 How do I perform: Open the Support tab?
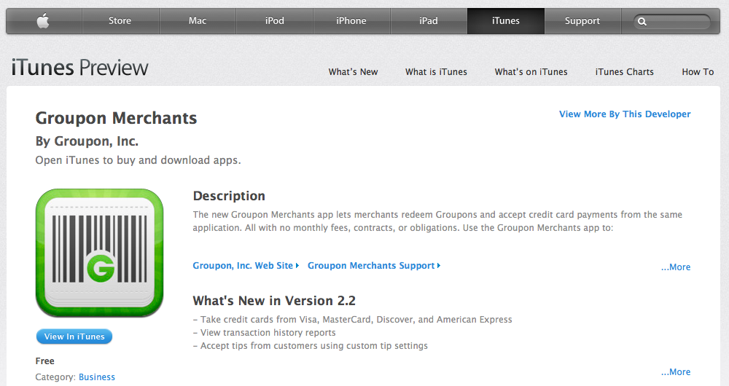coord(582,21)
